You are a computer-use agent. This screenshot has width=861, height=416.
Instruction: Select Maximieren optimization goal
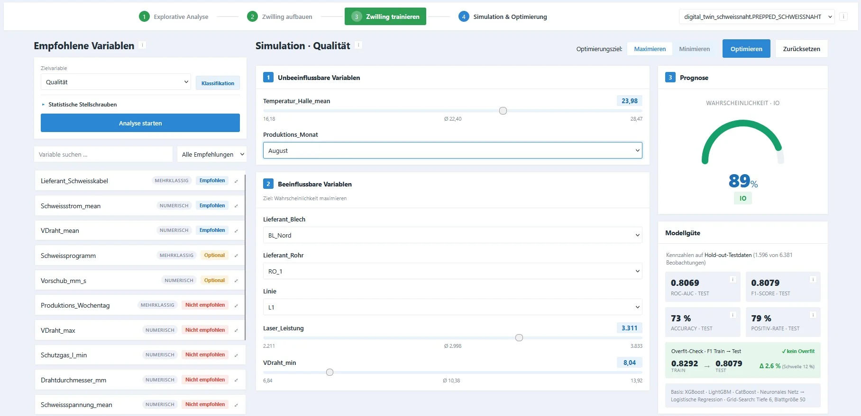point(650,49)
